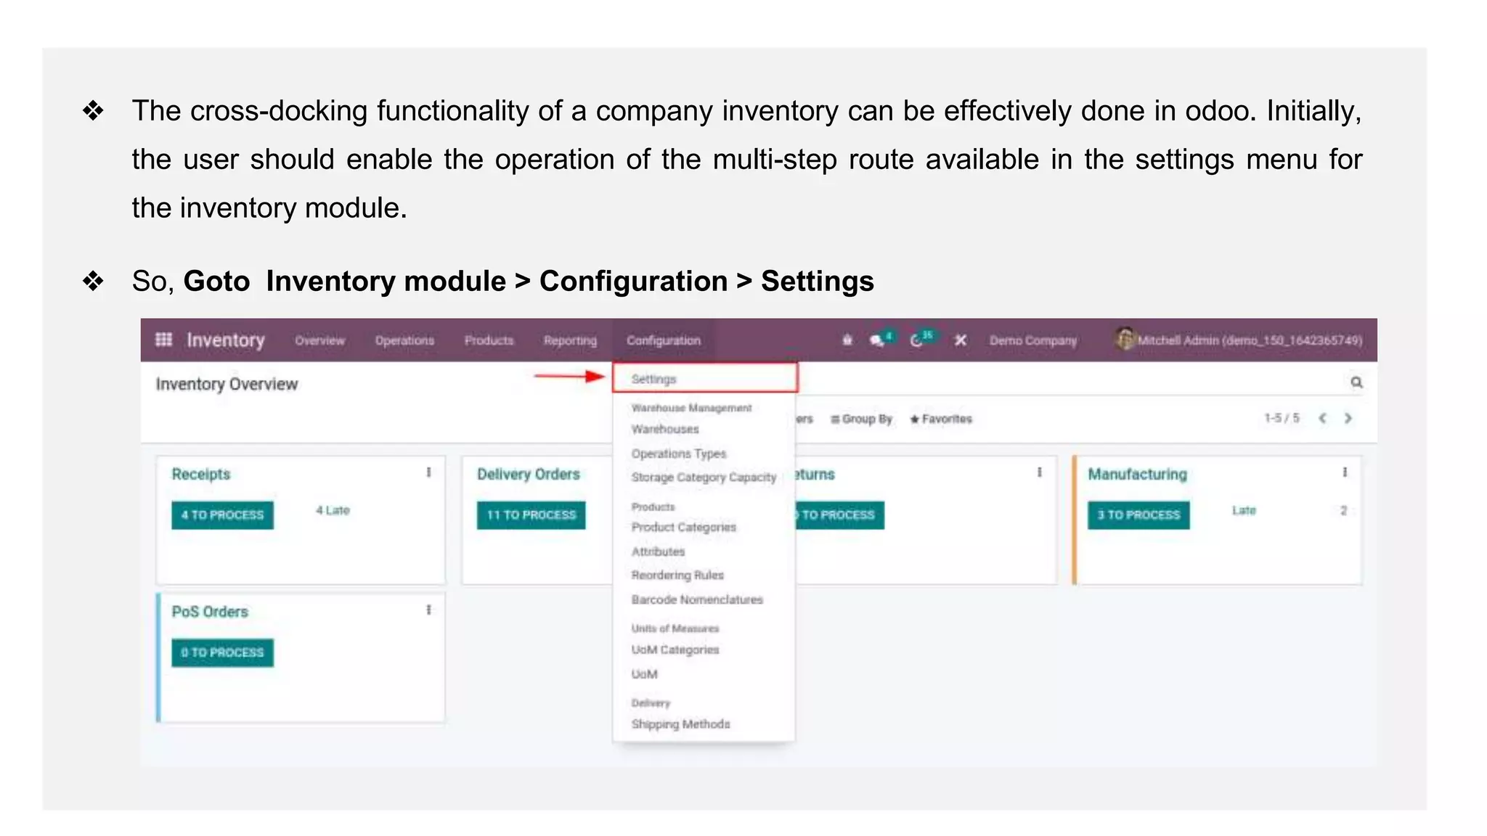Click the Inventory app title
Viewport: 1487px width, 836px height.
tap(225, 340)
